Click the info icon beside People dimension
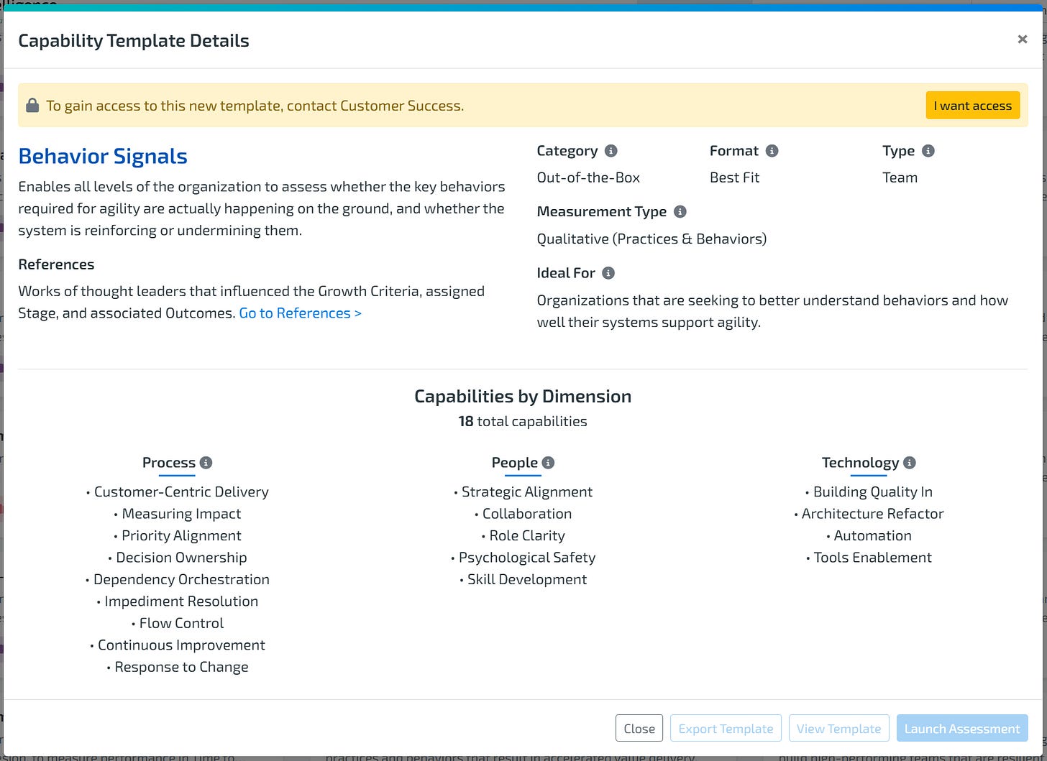 pyautogui.click(x=549, y=463)
